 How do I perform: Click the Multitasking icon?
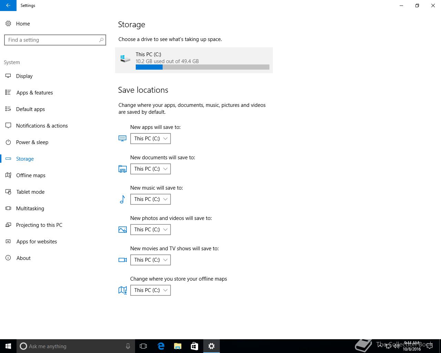click(8, 209)
